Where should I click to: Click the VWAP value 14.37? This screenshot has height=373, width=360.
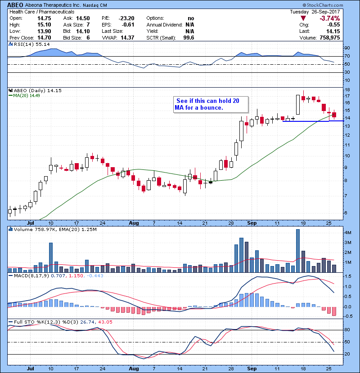(x=127, y=38)
